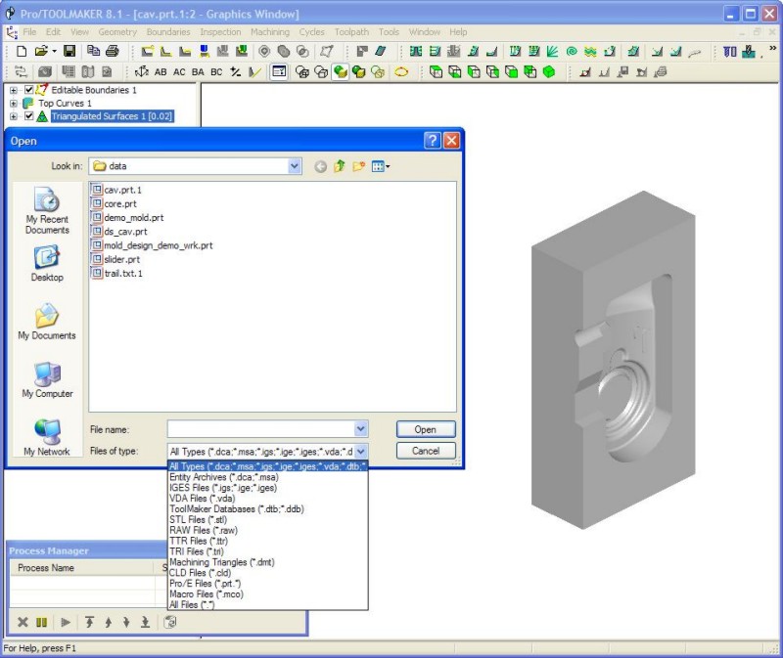Image resolution: width=783 pixels, height=658 pixels.
Task: Click the Open dialog help question mark
Action: [x=432, y=141]
